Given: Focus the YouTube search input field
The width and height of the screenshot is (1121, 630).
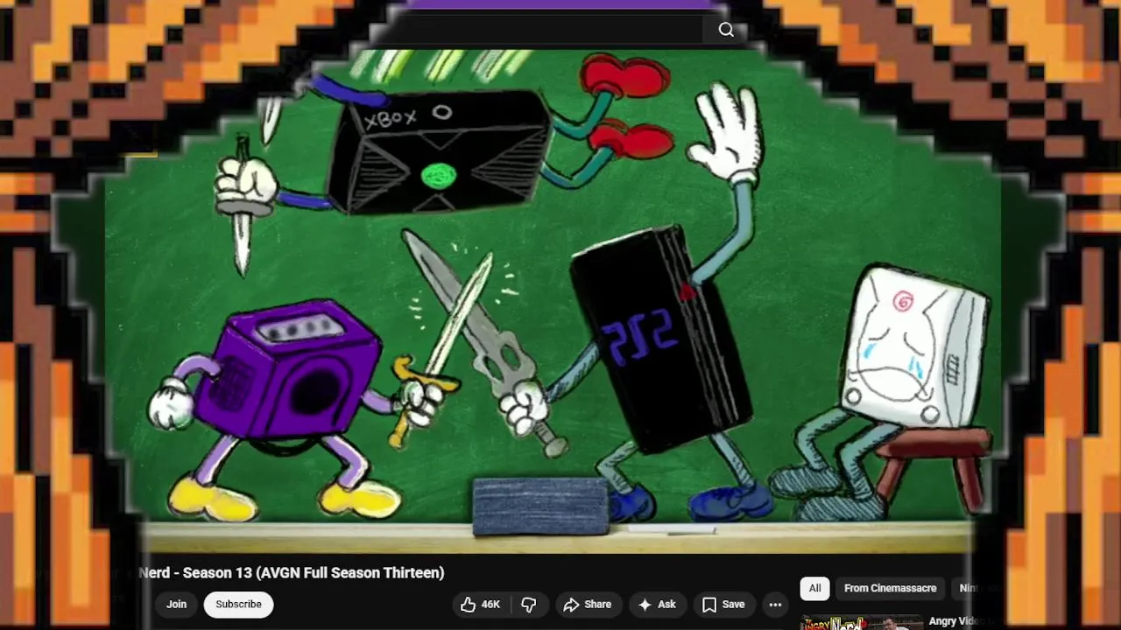Looking at the screenshot, I should 541,30.
